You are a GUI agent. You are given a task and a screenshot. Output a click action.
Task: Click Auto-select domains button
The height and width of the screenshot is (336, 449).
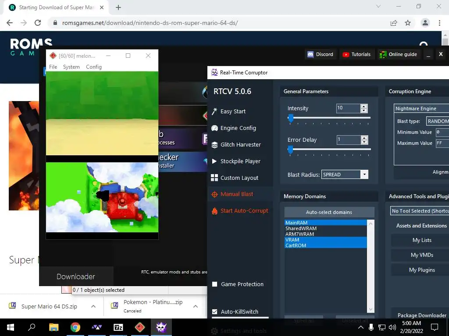[x=329, y=212]
